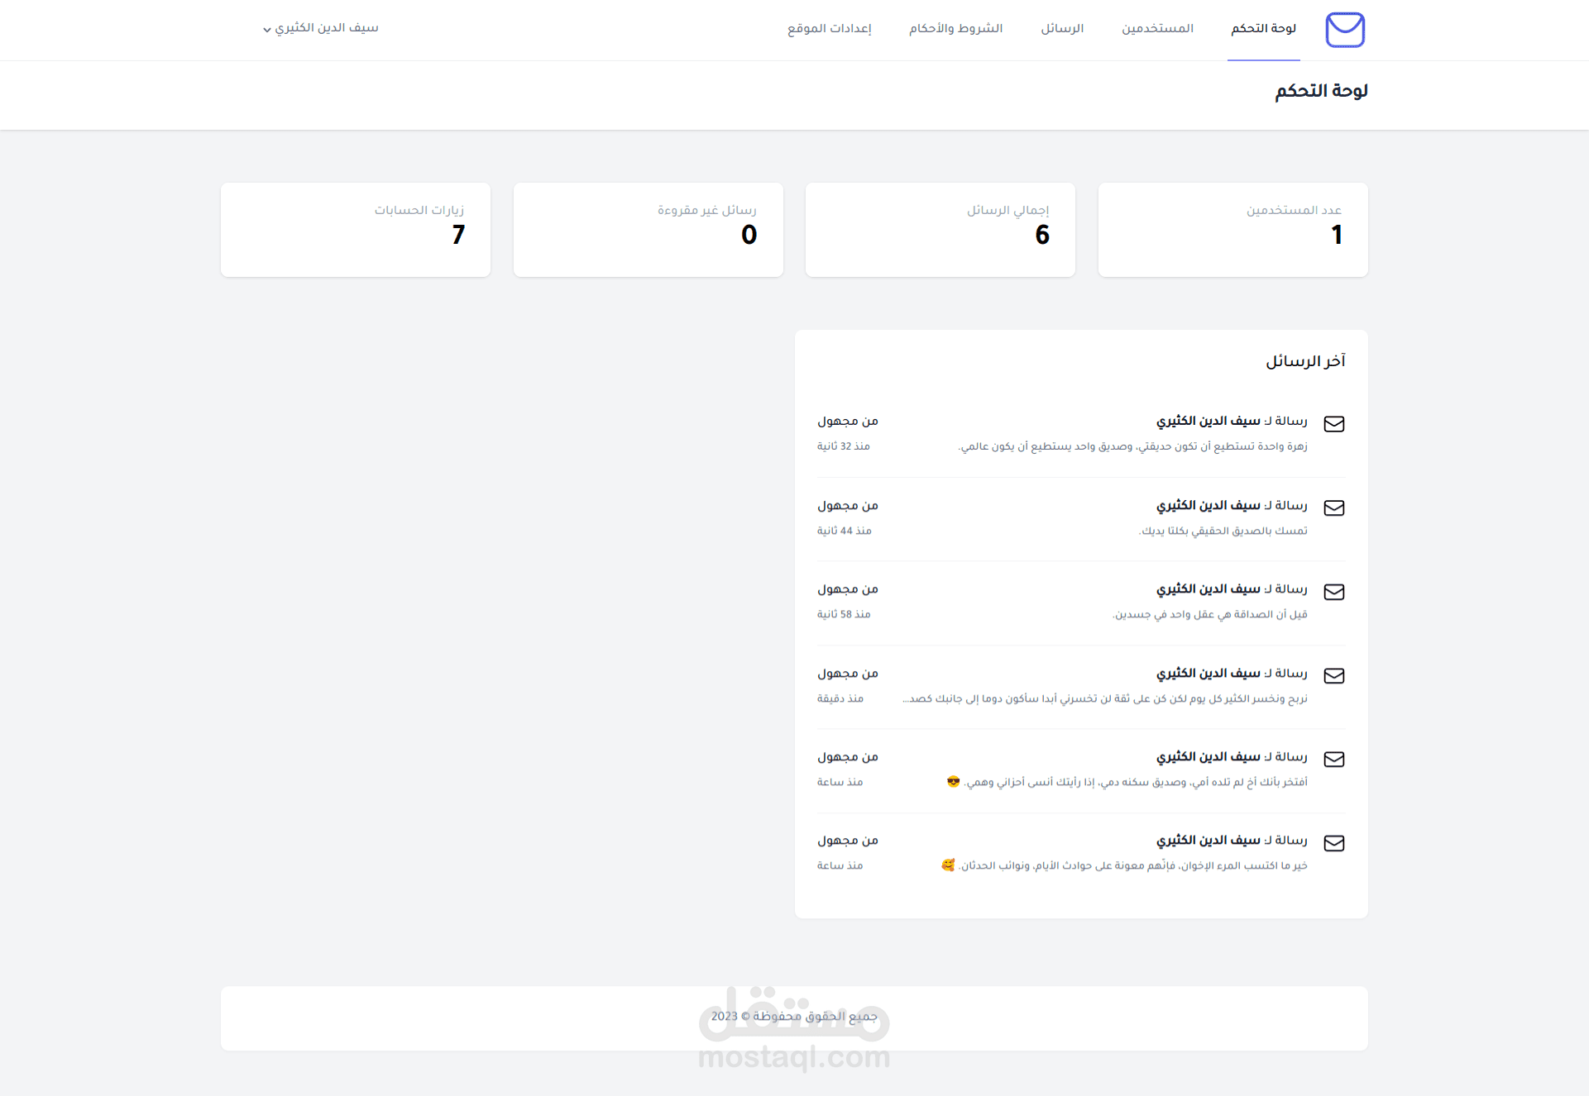Click envelope icon of the 58-seconds-ago message
The height and width of the screenshot is (1096, 1589).
click(x=1333, y=592)
